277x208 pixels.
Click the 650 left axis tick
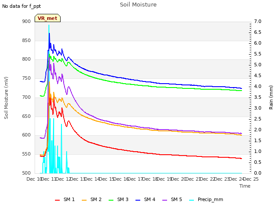click(26, 117)
